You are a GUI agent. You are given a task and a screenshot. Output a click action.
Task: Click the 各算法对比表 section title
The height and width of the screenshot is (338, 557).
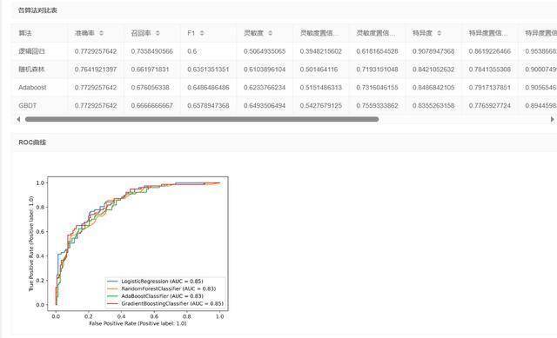(37, 10)
